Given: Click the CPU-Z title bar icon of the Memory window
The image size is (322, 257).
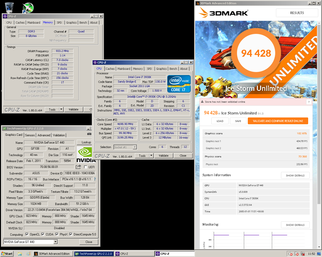Looking at the screenshot, I should (5, 16).
